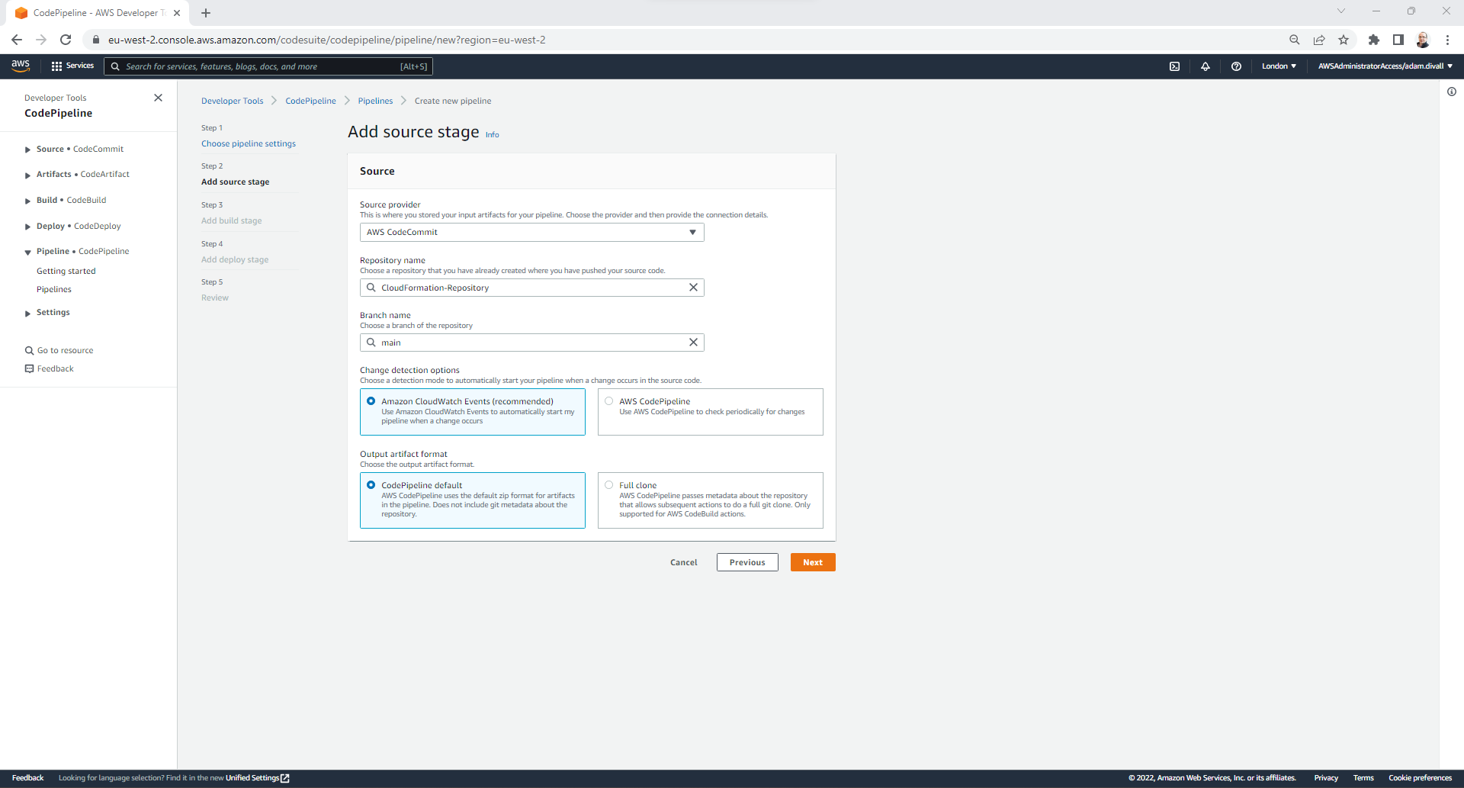Open the Source provider dropdown
1464x788 pixels.
[532, 233]
